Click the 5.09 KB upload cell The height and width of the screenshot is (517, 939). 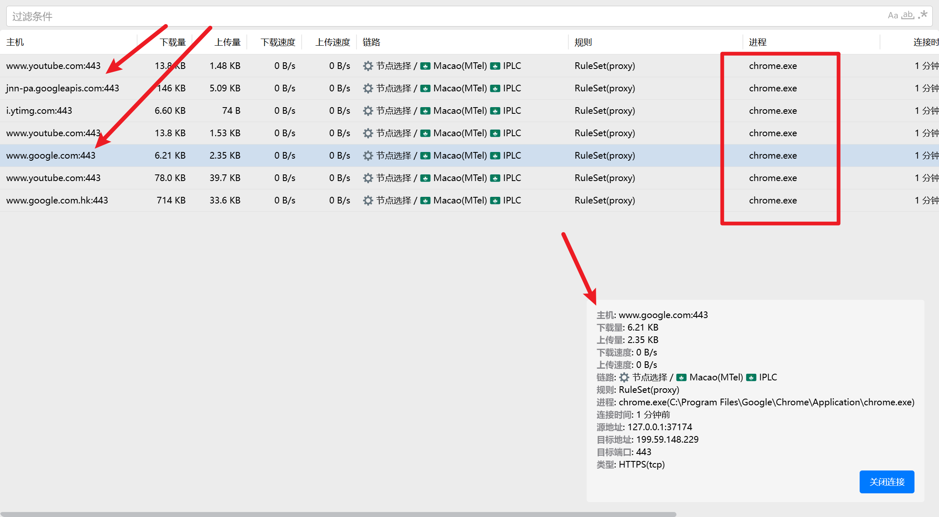(x=225, y=88)
